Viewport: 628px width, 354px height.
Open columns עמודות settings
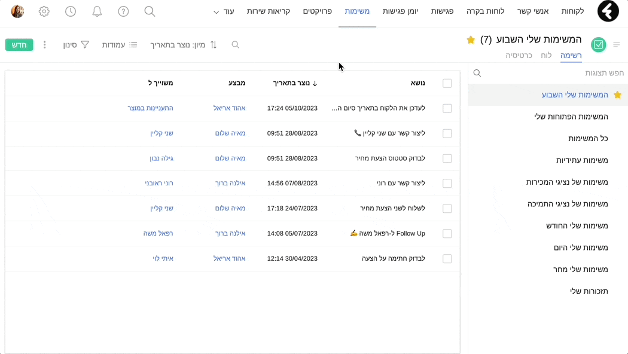point(120,45)
